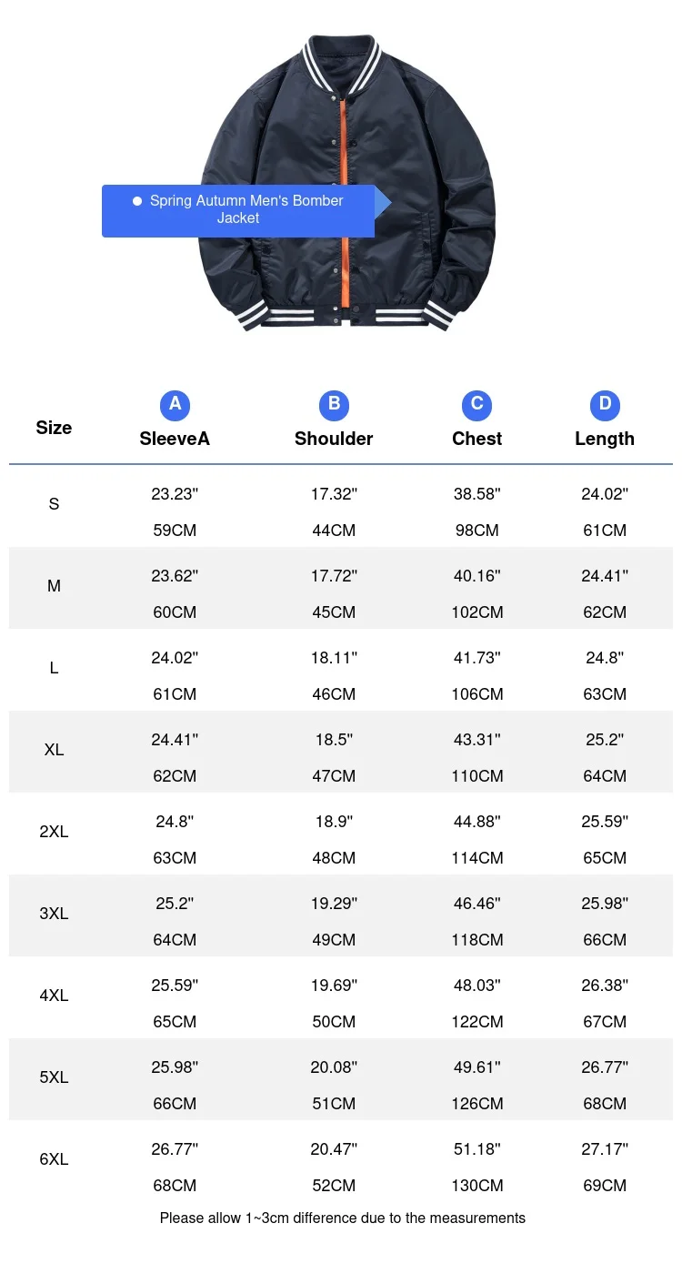Click the blue circle A icon
The image size is (682, 1274).
click(175, 404)
